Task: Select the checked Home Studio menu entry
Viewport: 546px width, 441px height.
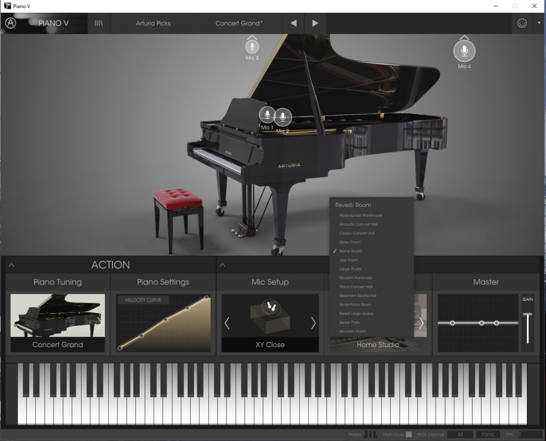Action: (x=351, y=251)
